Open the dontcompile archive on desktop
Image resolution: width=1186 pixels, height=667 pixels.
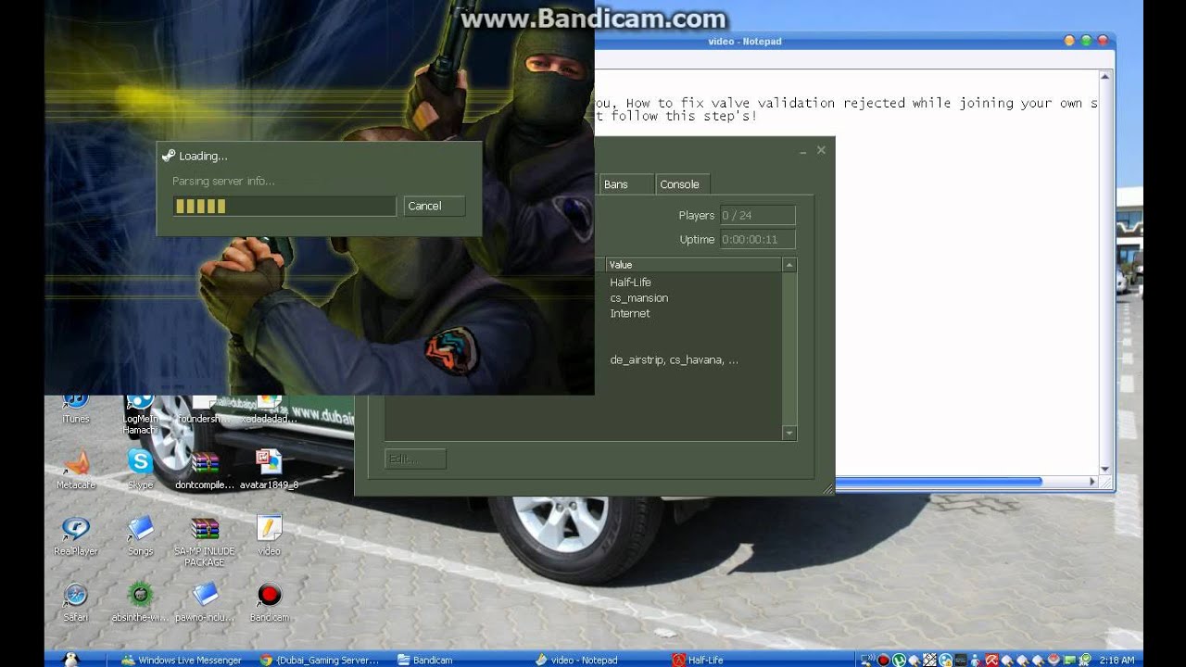coord(205,469)
